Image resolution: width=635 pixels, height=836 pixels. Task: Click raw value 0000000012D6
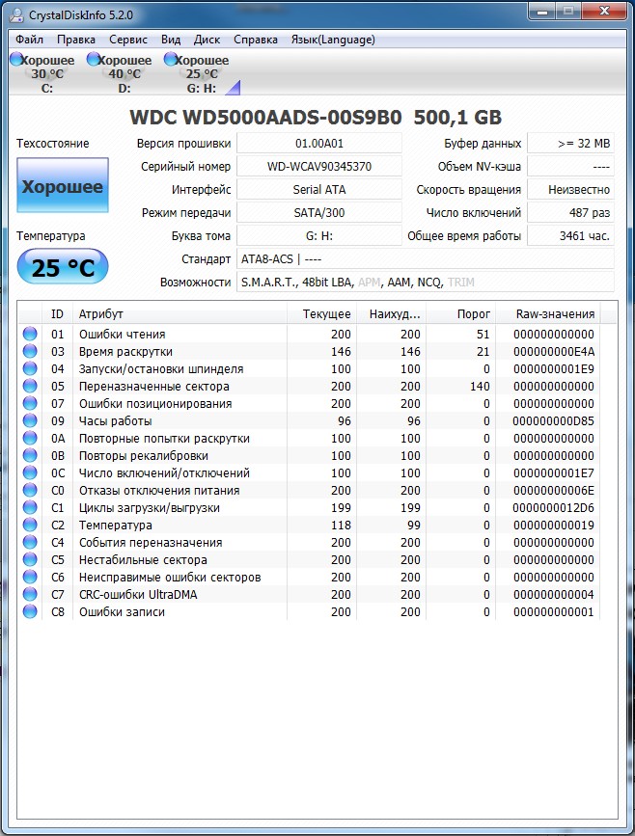(553, 507)
